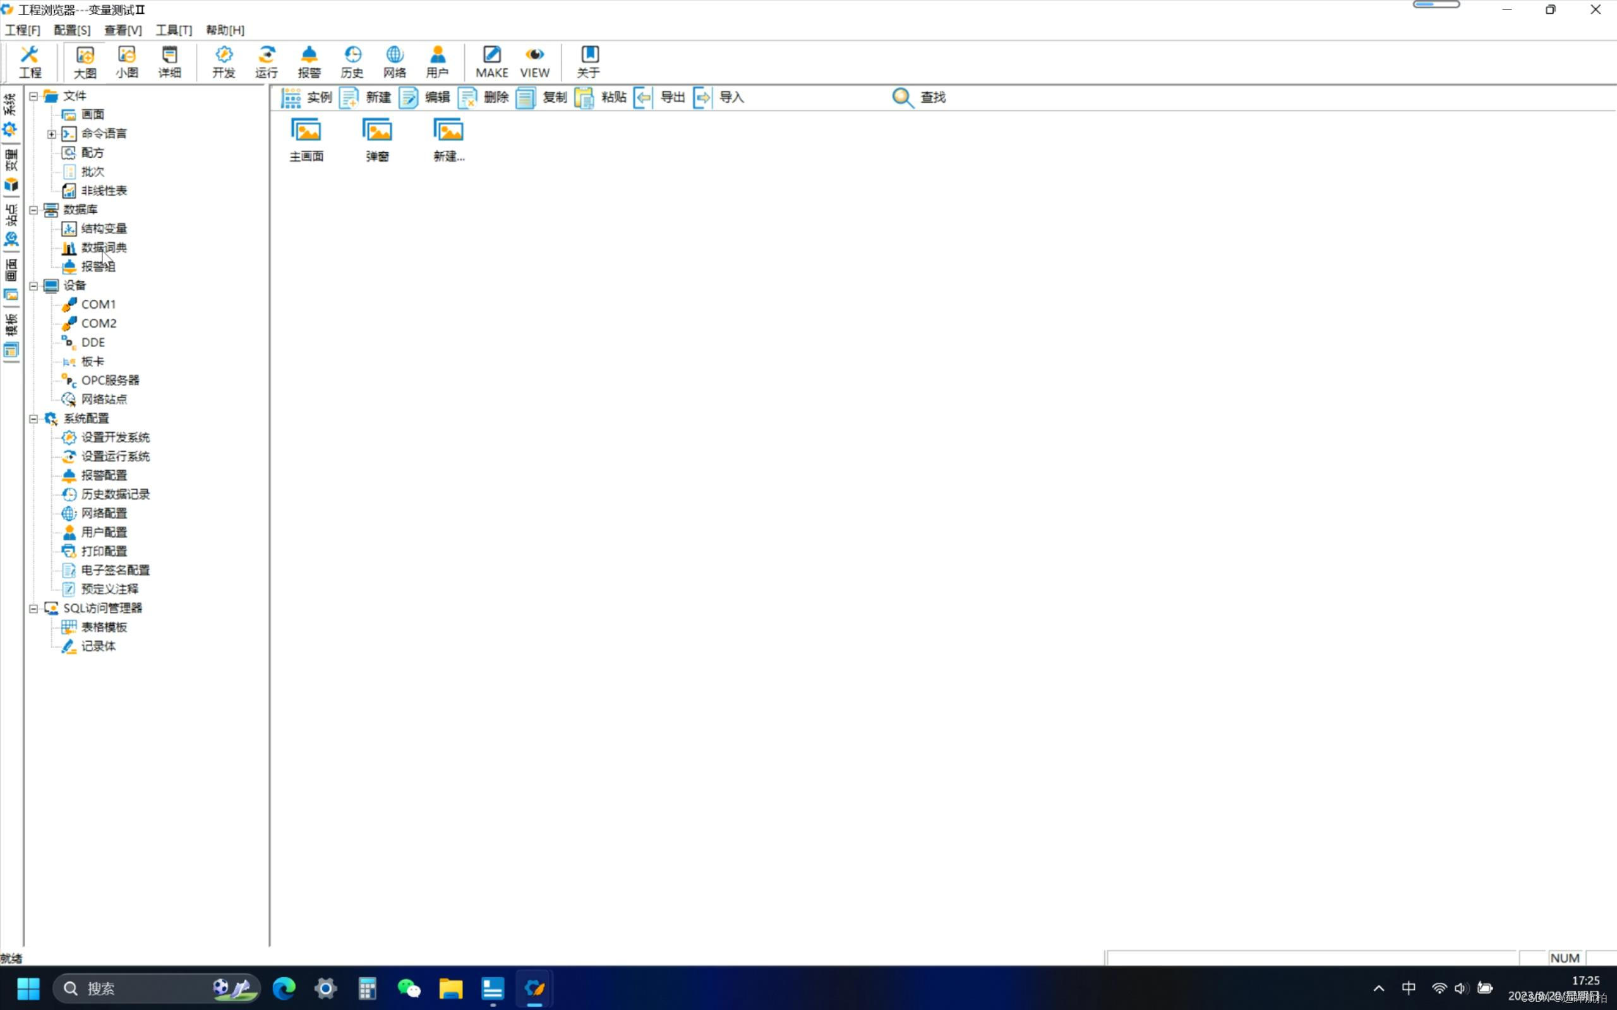Click the 报警 bell toolbar icon
This screenshot has height=1010, width=1617.
pos(309,61)
